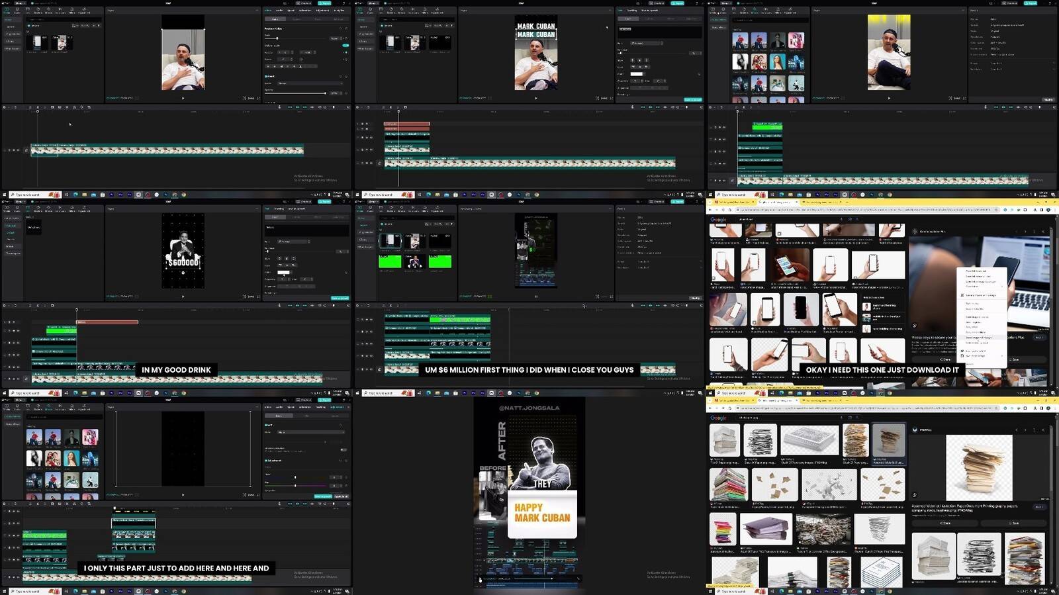Image resolution: width=1059 pixels, height=595 pixels.
Task: Click browser Reload icon in the phone-images frame
Action: (x=723, y=210)
